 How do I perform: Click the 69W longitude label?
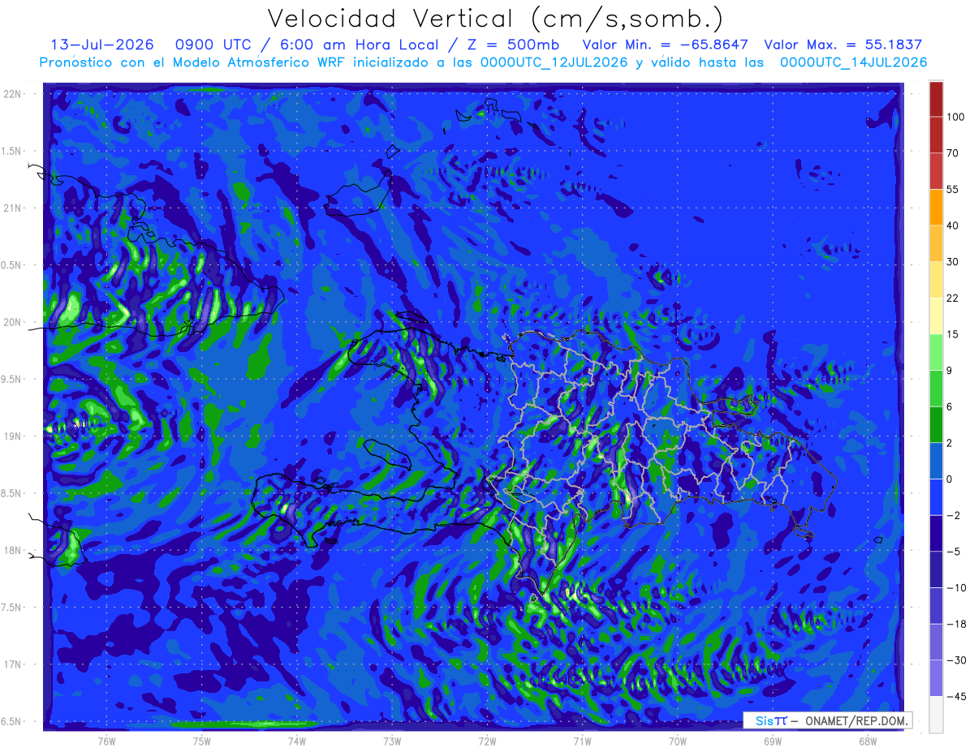(773, 741)
